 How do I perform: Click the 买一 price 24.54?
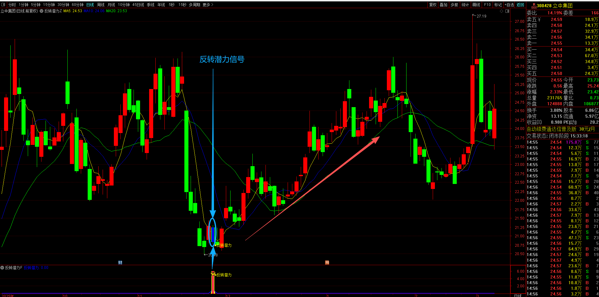[x=556, y=50]
